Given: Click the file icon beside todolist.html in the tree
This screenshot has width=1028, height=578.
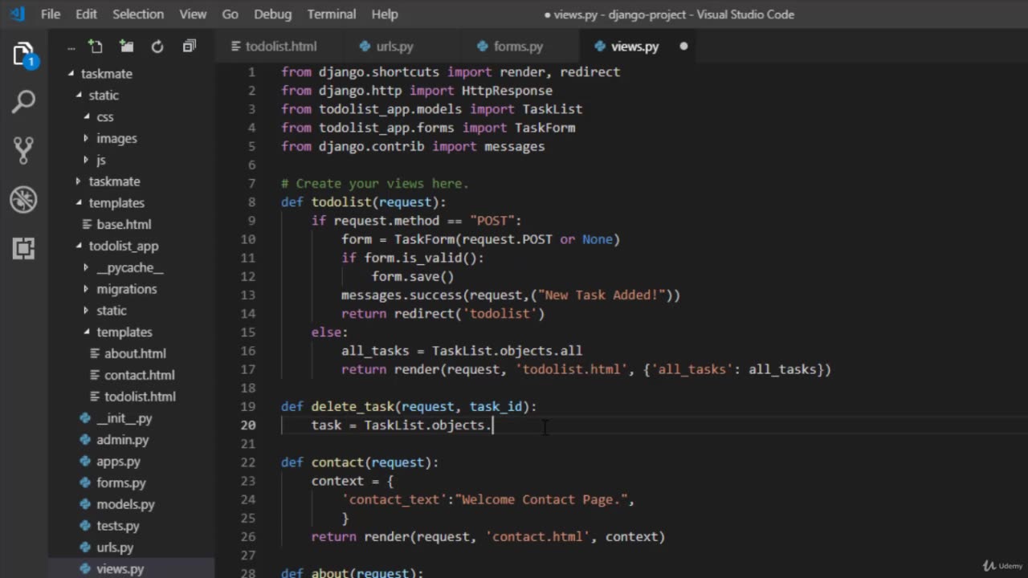Looking at the screenshot, I should 96,397.
